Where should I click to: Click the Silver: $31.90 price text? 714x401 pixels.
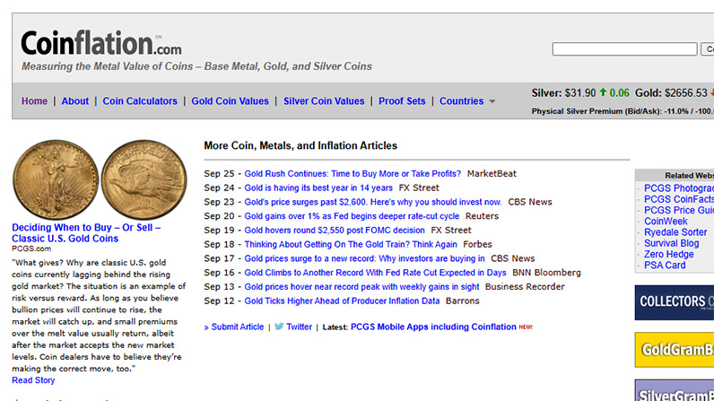(563, 93)
